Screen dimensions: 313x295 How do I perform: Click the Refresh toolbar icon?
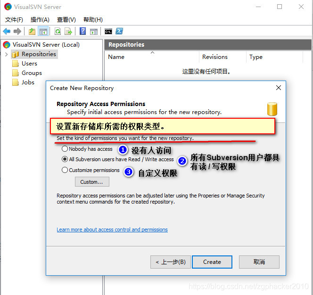click(x=58, y=31)
